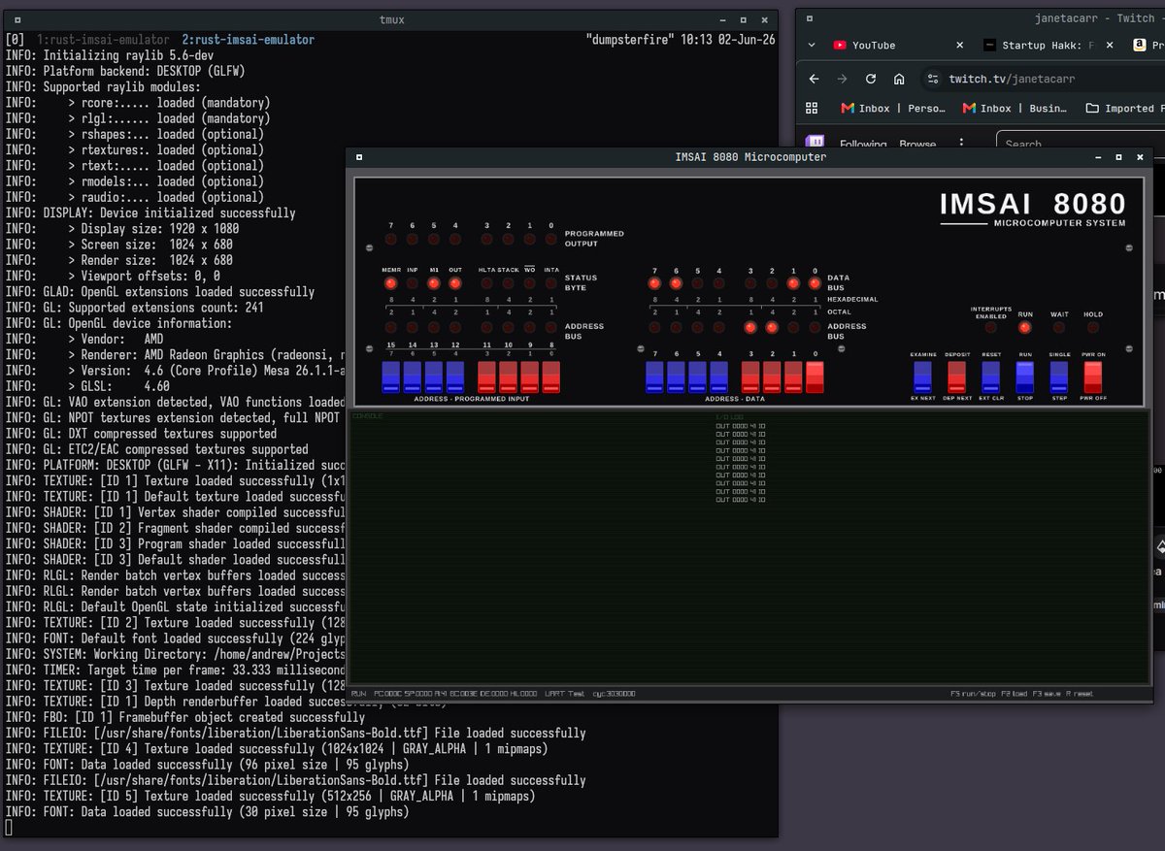Toggle the EXAMINE / EX NEXT switch
Image resolution: width=1165 pixels, height=851 pixels.
pos(922,376)
